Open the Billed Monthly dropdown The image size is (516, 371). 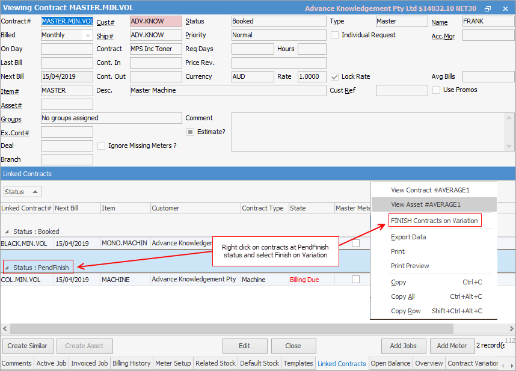88,35
